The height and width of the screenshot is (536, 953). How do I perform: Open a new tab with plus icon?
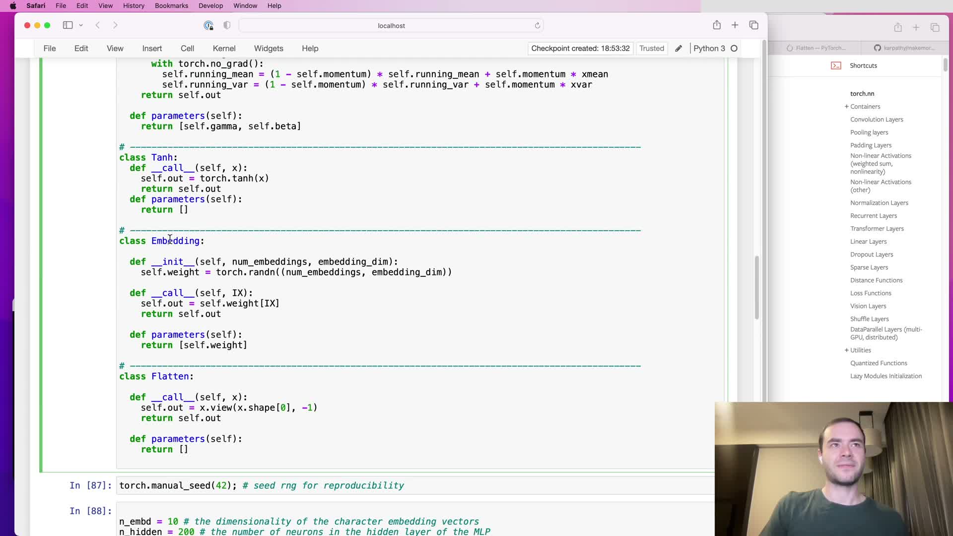pos(735,25)
